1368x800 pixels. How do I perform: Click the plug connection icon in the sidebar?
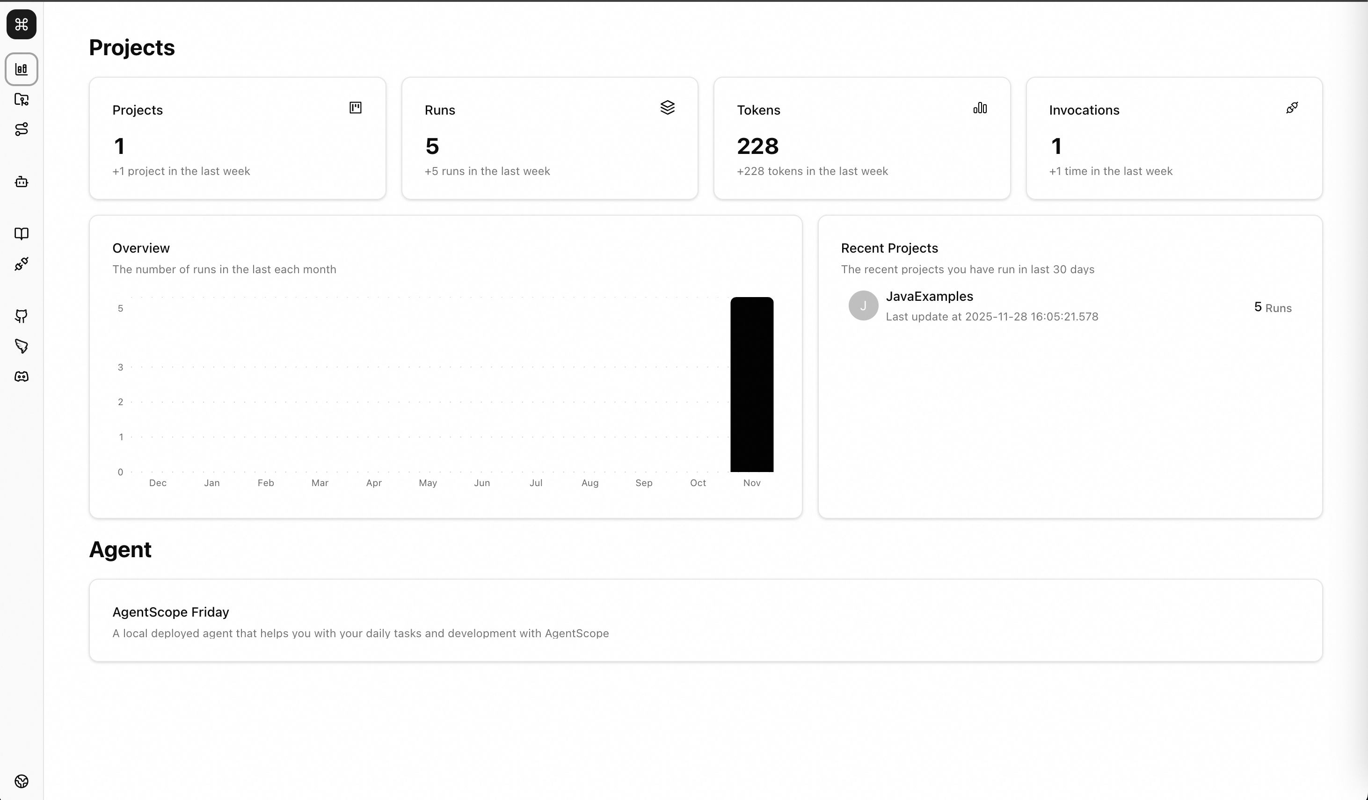coord(21,265)
